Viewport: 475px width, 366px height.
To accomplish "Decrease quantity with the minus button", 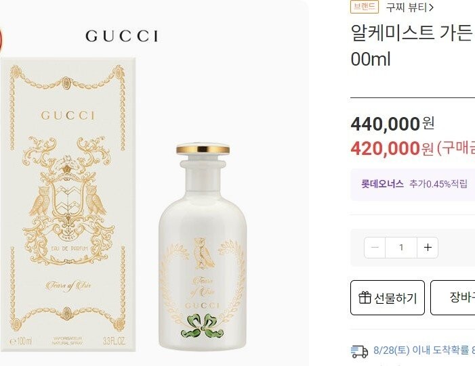I will 375,248.
